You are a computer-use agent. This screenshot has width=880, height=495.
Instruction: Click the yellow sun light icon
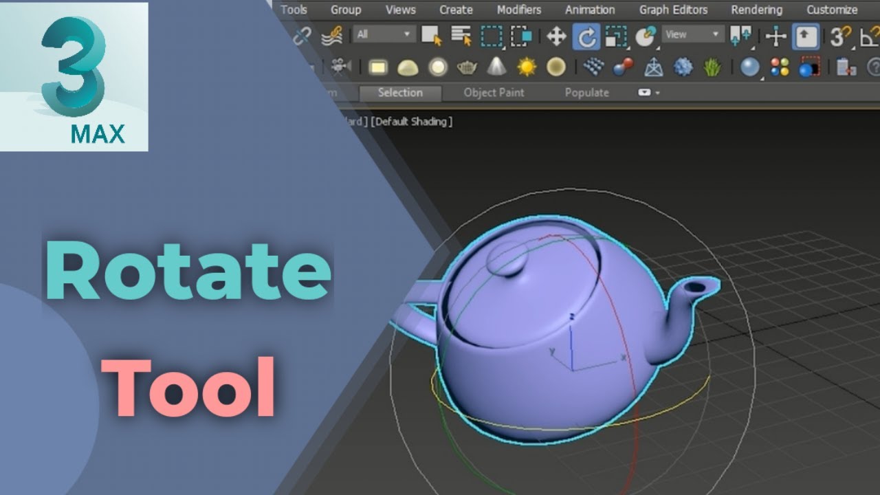pyautogui.click(x=527, y=67)
